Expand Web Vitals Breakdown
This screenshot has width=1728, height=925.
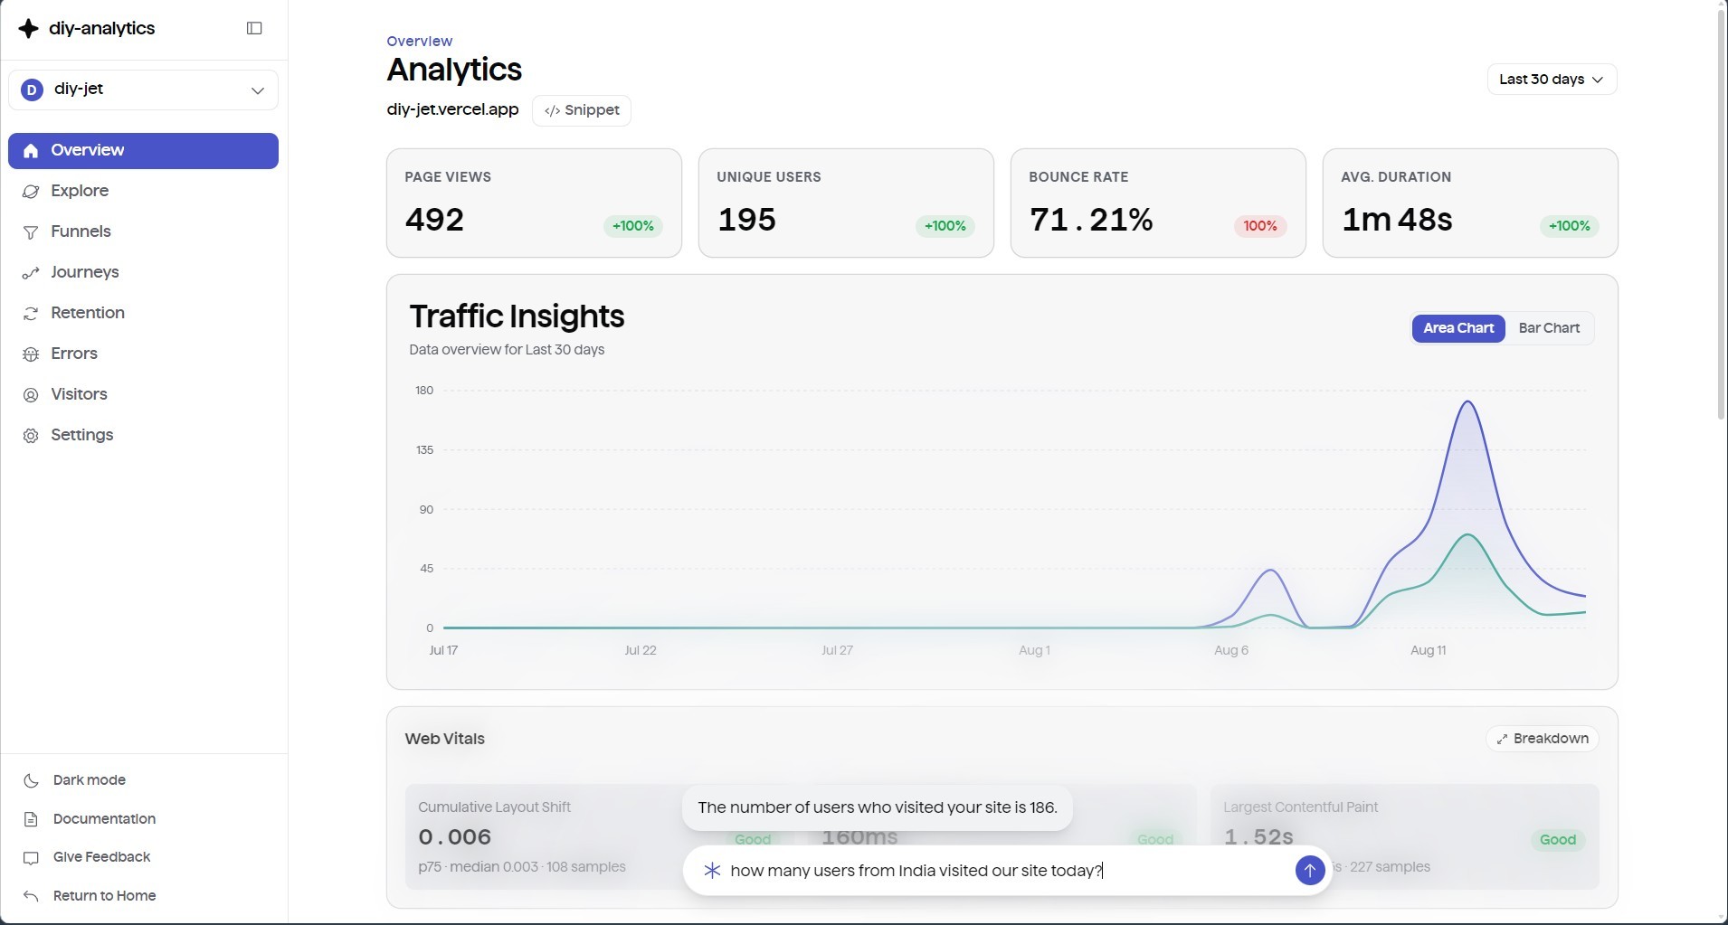1543,739
